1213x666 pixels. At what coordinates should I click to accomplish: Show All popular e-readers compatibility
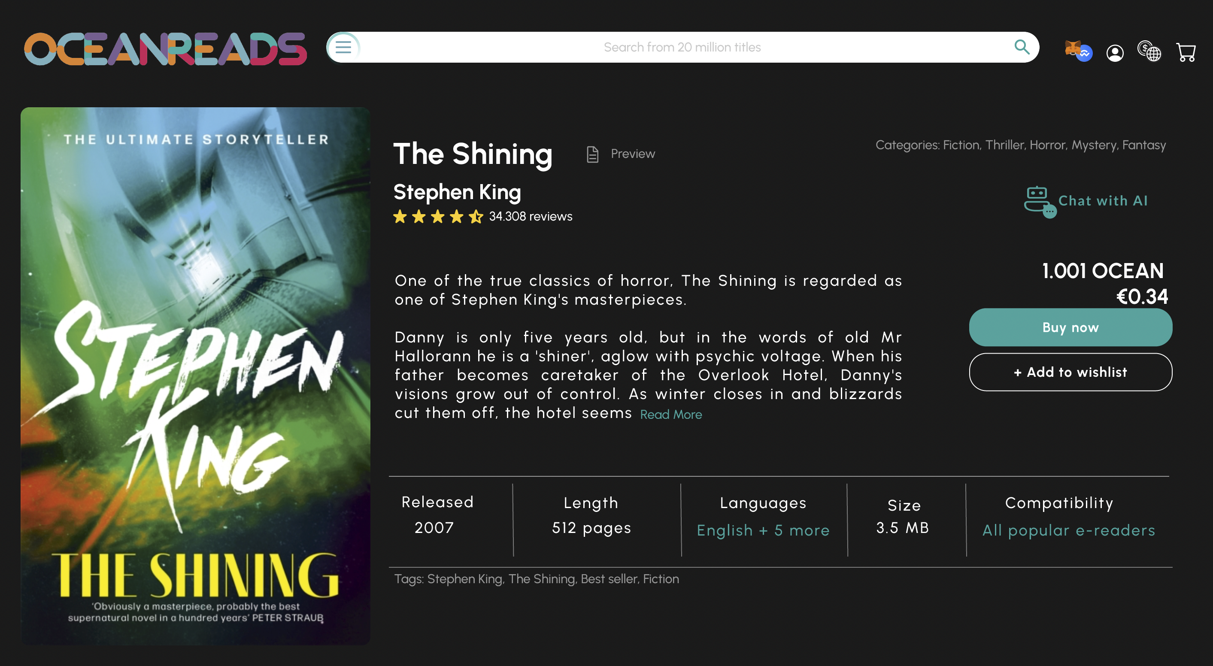[x=1068, y=530]
